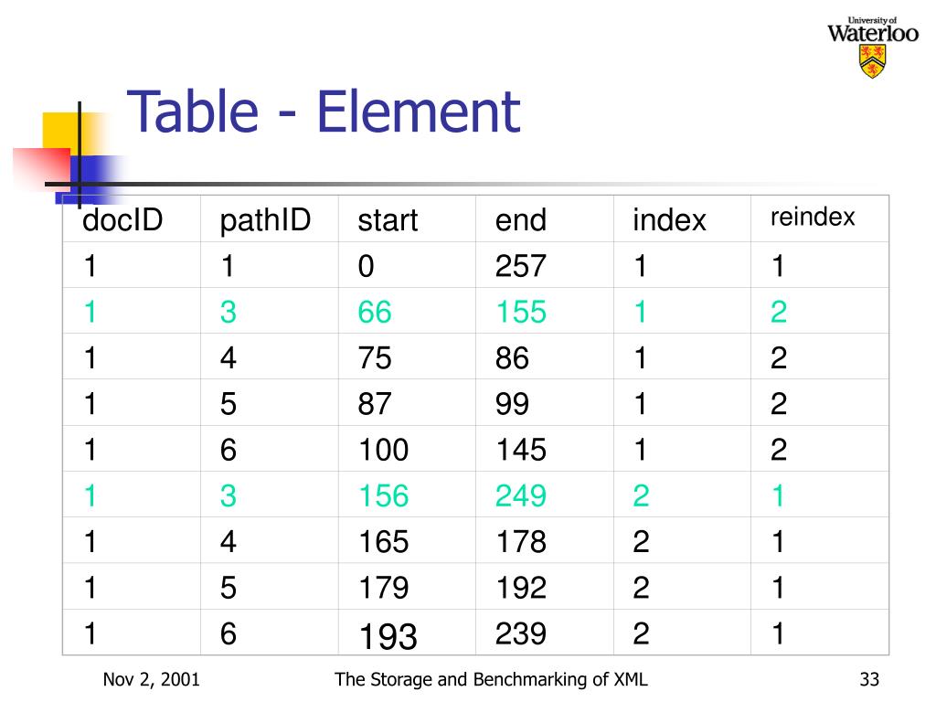Click reindex '2' in the green row with start 66
Image resolution: width=936 pixels, height=702 pixels.
point(779,313)
